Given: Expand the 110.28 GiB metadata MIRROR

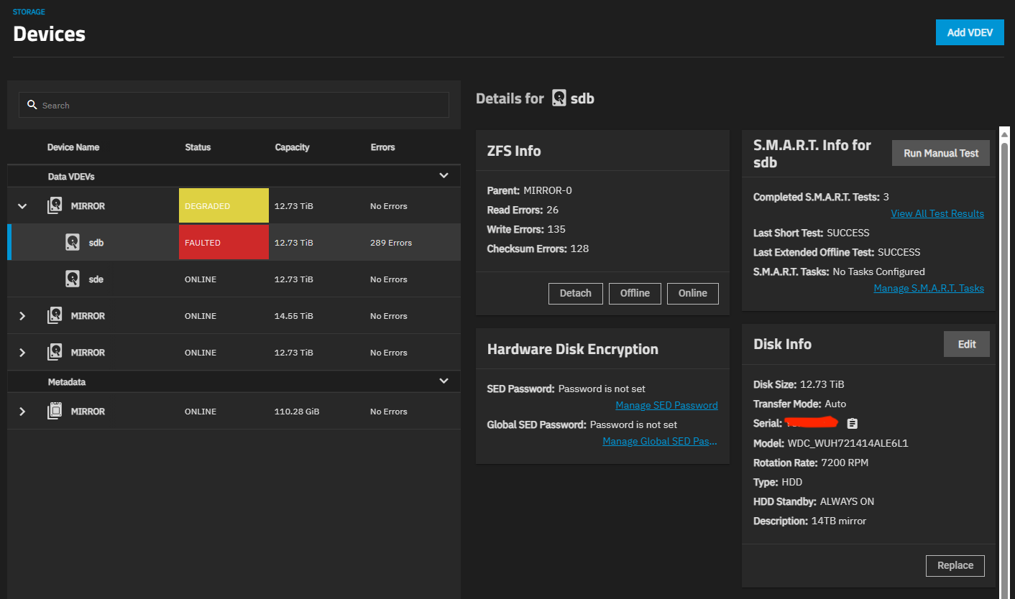Looking at the screenshot, I should point(22,412).
